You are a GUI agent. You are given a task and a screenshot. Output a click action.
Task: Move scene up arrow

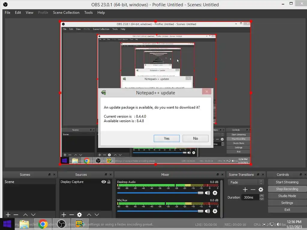(x=25, y=215)
